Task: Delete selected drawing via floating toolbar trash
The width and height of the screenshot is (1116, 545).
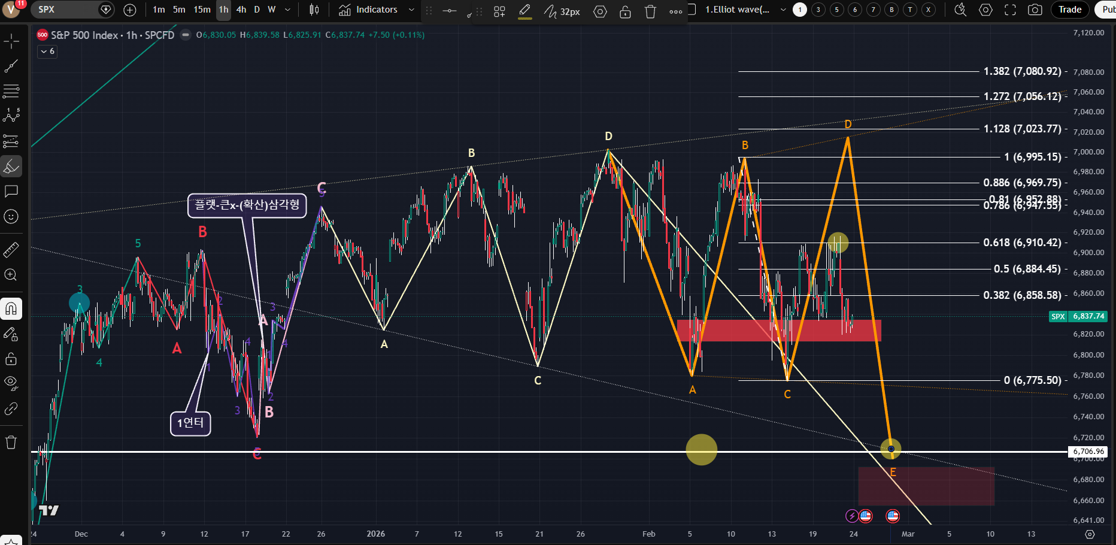Action: 650,11
